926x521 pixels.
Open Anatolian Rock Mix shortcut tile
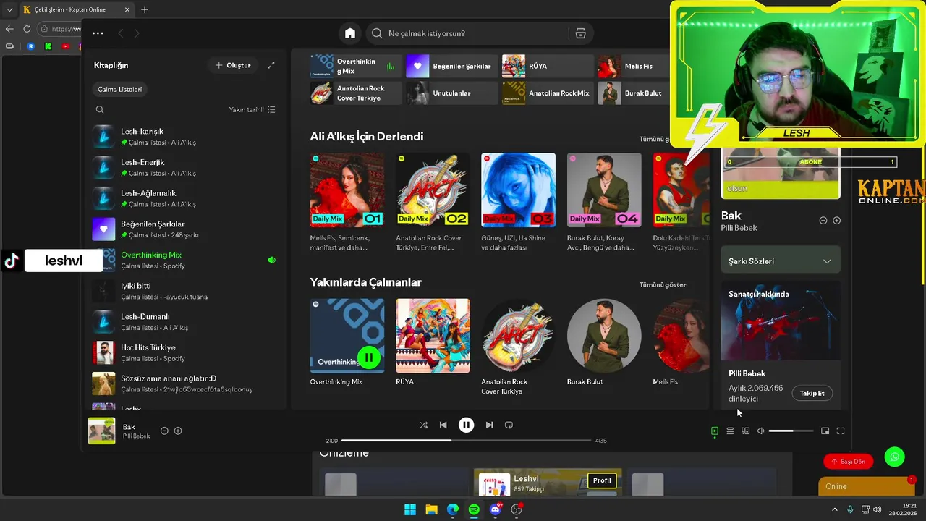point(548,93)
